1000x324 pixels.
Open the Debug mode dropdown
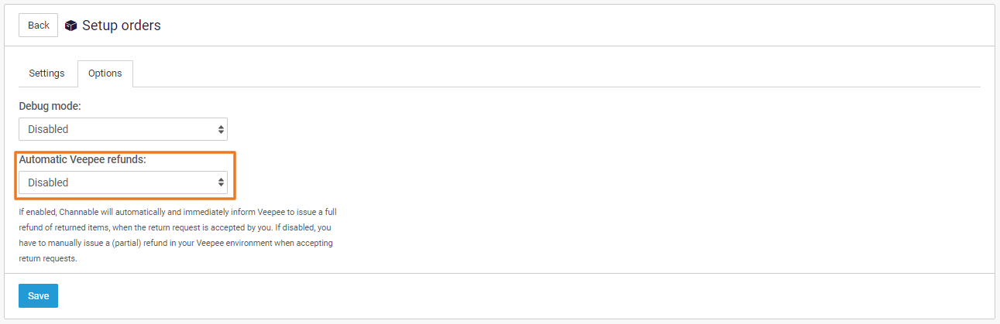(x=122, y=129)
